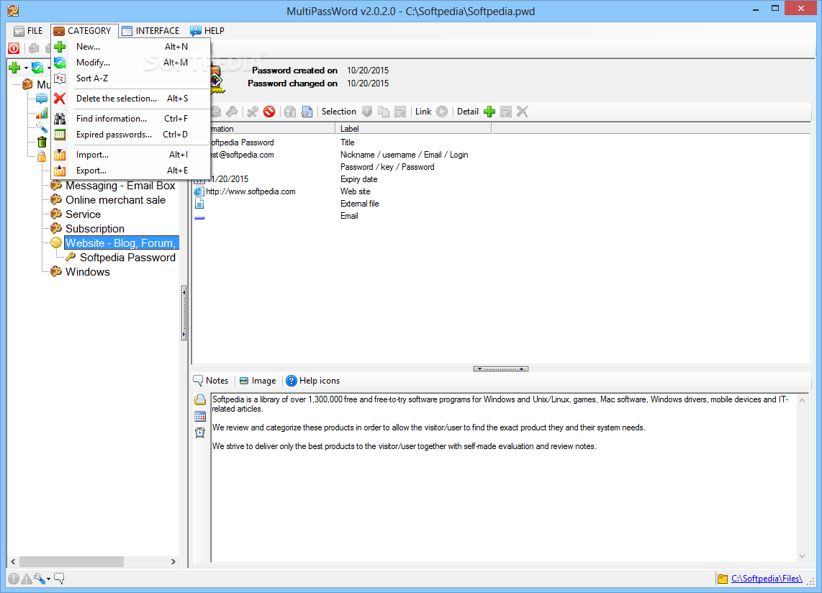Click the gray X delete detail icon

click(522, 111)
